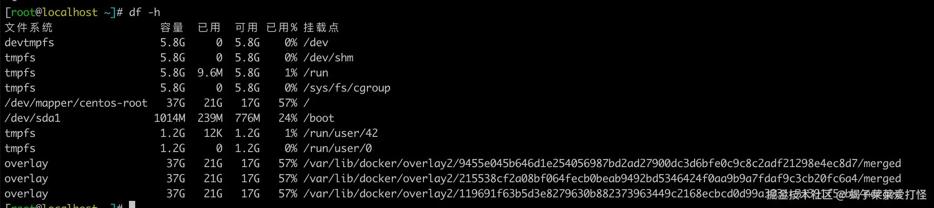
Task: Click the overlay2 path starting with 215538cf
Action: click(602, 179)
